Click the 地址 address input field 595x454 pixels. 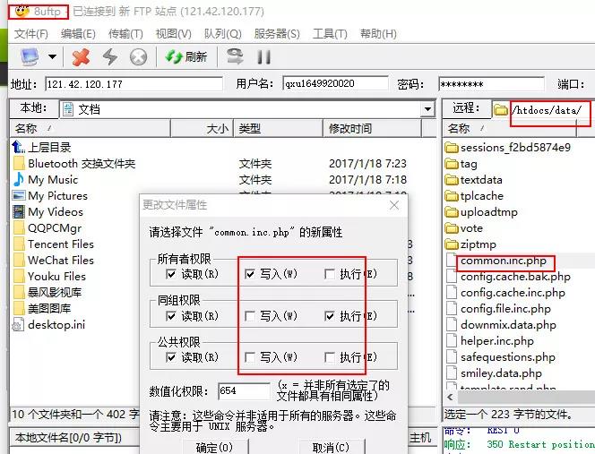[x=134, y=84]
